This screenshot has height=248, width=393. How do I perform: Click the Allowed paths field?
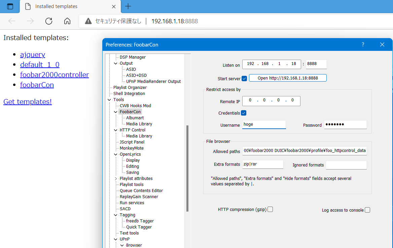pos(305,151)
